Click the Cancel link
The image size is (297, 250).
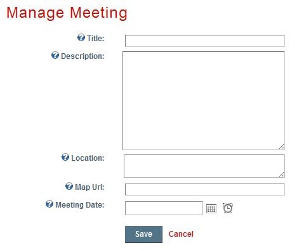181,234
